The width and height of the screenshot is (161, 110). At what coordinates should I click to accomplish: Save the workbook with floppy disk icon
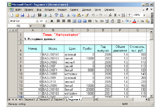22,15
